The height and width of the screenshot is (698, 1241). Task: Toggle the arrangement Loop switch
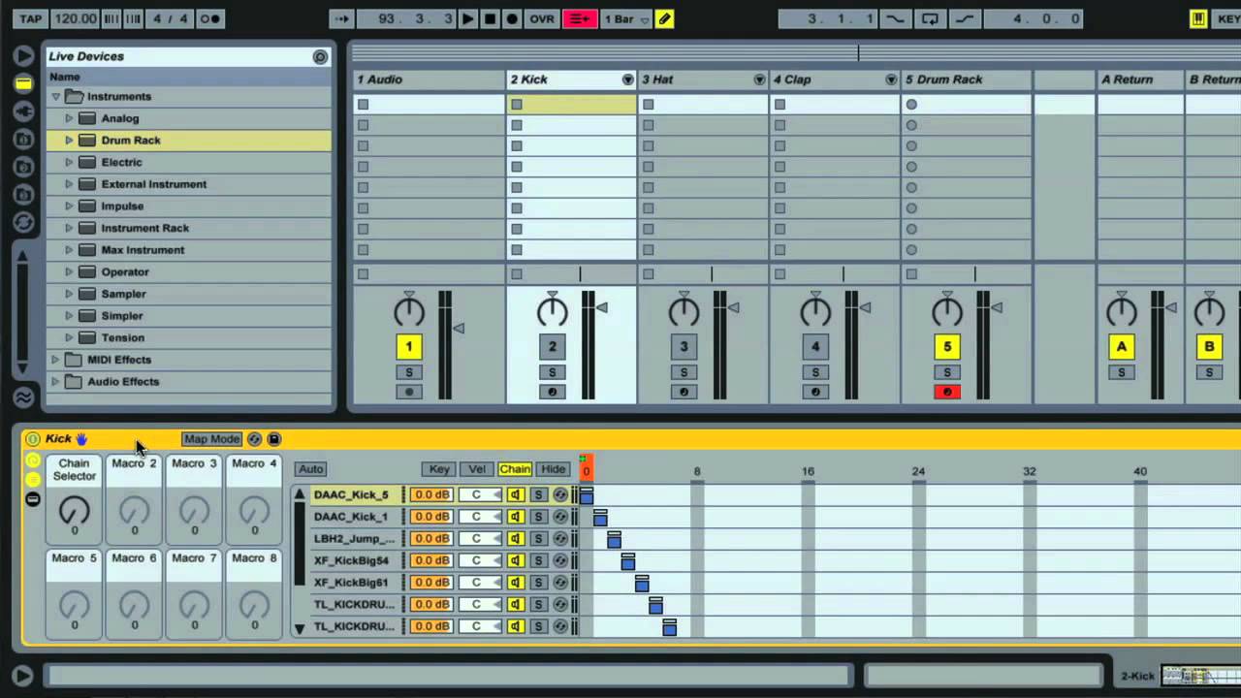pyautogui.click(x=931, y=18)
